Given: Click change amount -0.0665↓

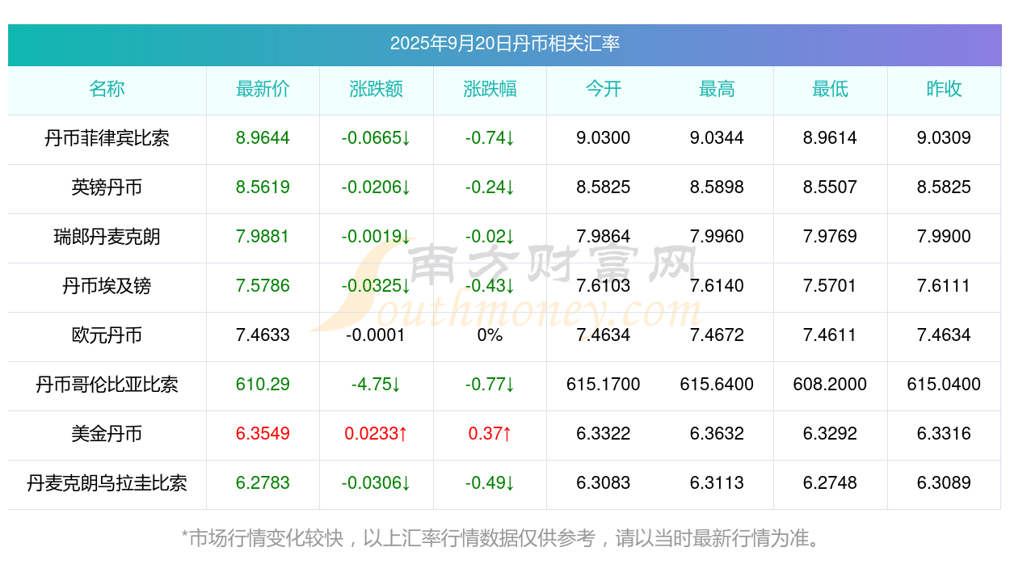Looking at the screenshot, I should [x=376, y=138].
